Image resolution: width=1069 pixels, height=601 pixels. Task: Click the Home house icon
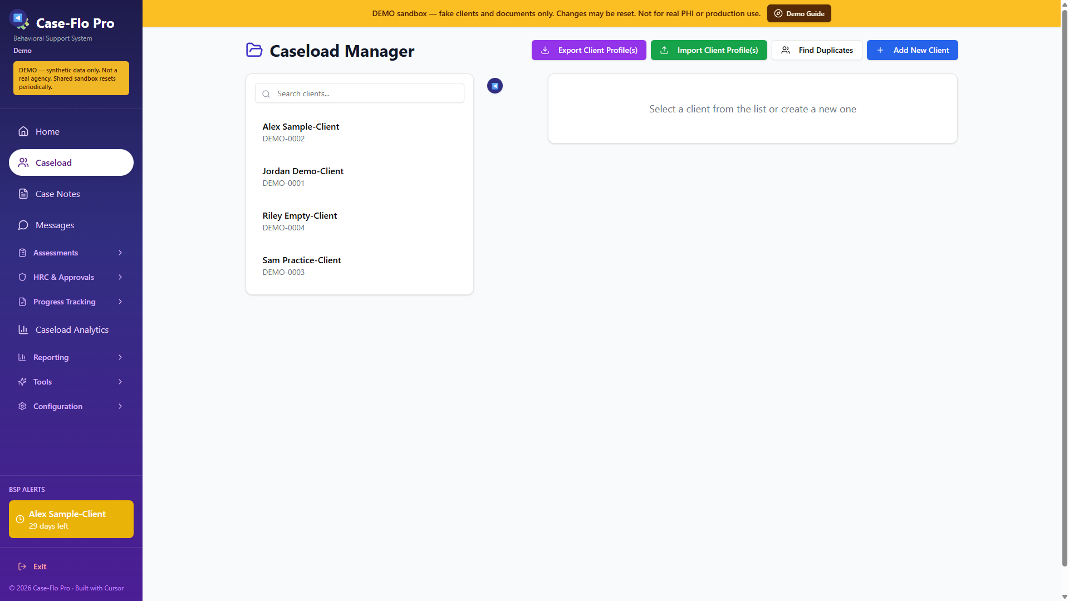tap(23, 131)
